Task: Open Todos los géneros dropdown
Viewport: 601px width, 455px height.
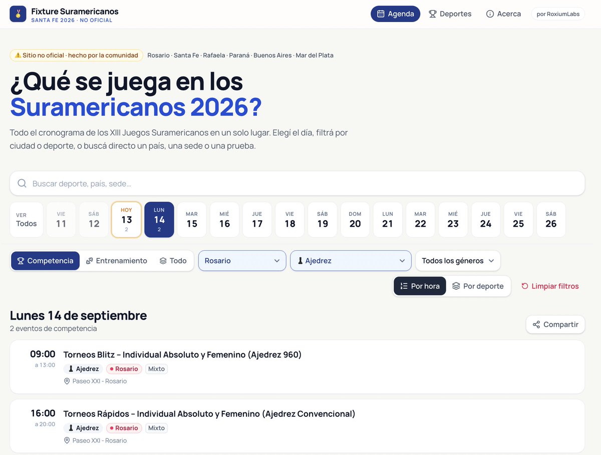Action: pyautogui.click(x=458, y=261)
